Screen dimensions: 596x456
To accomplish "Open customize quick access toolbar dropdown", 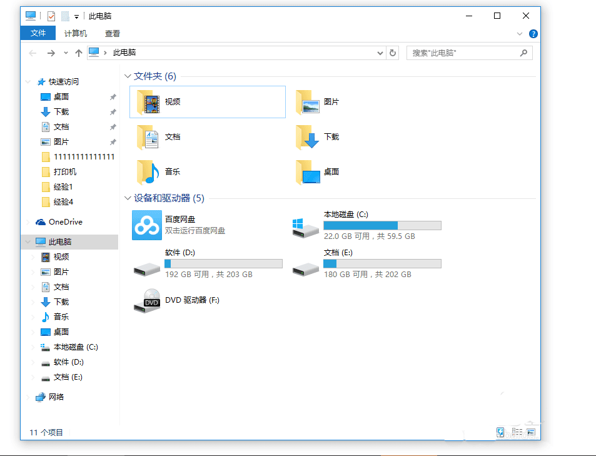I will (76, 17).
